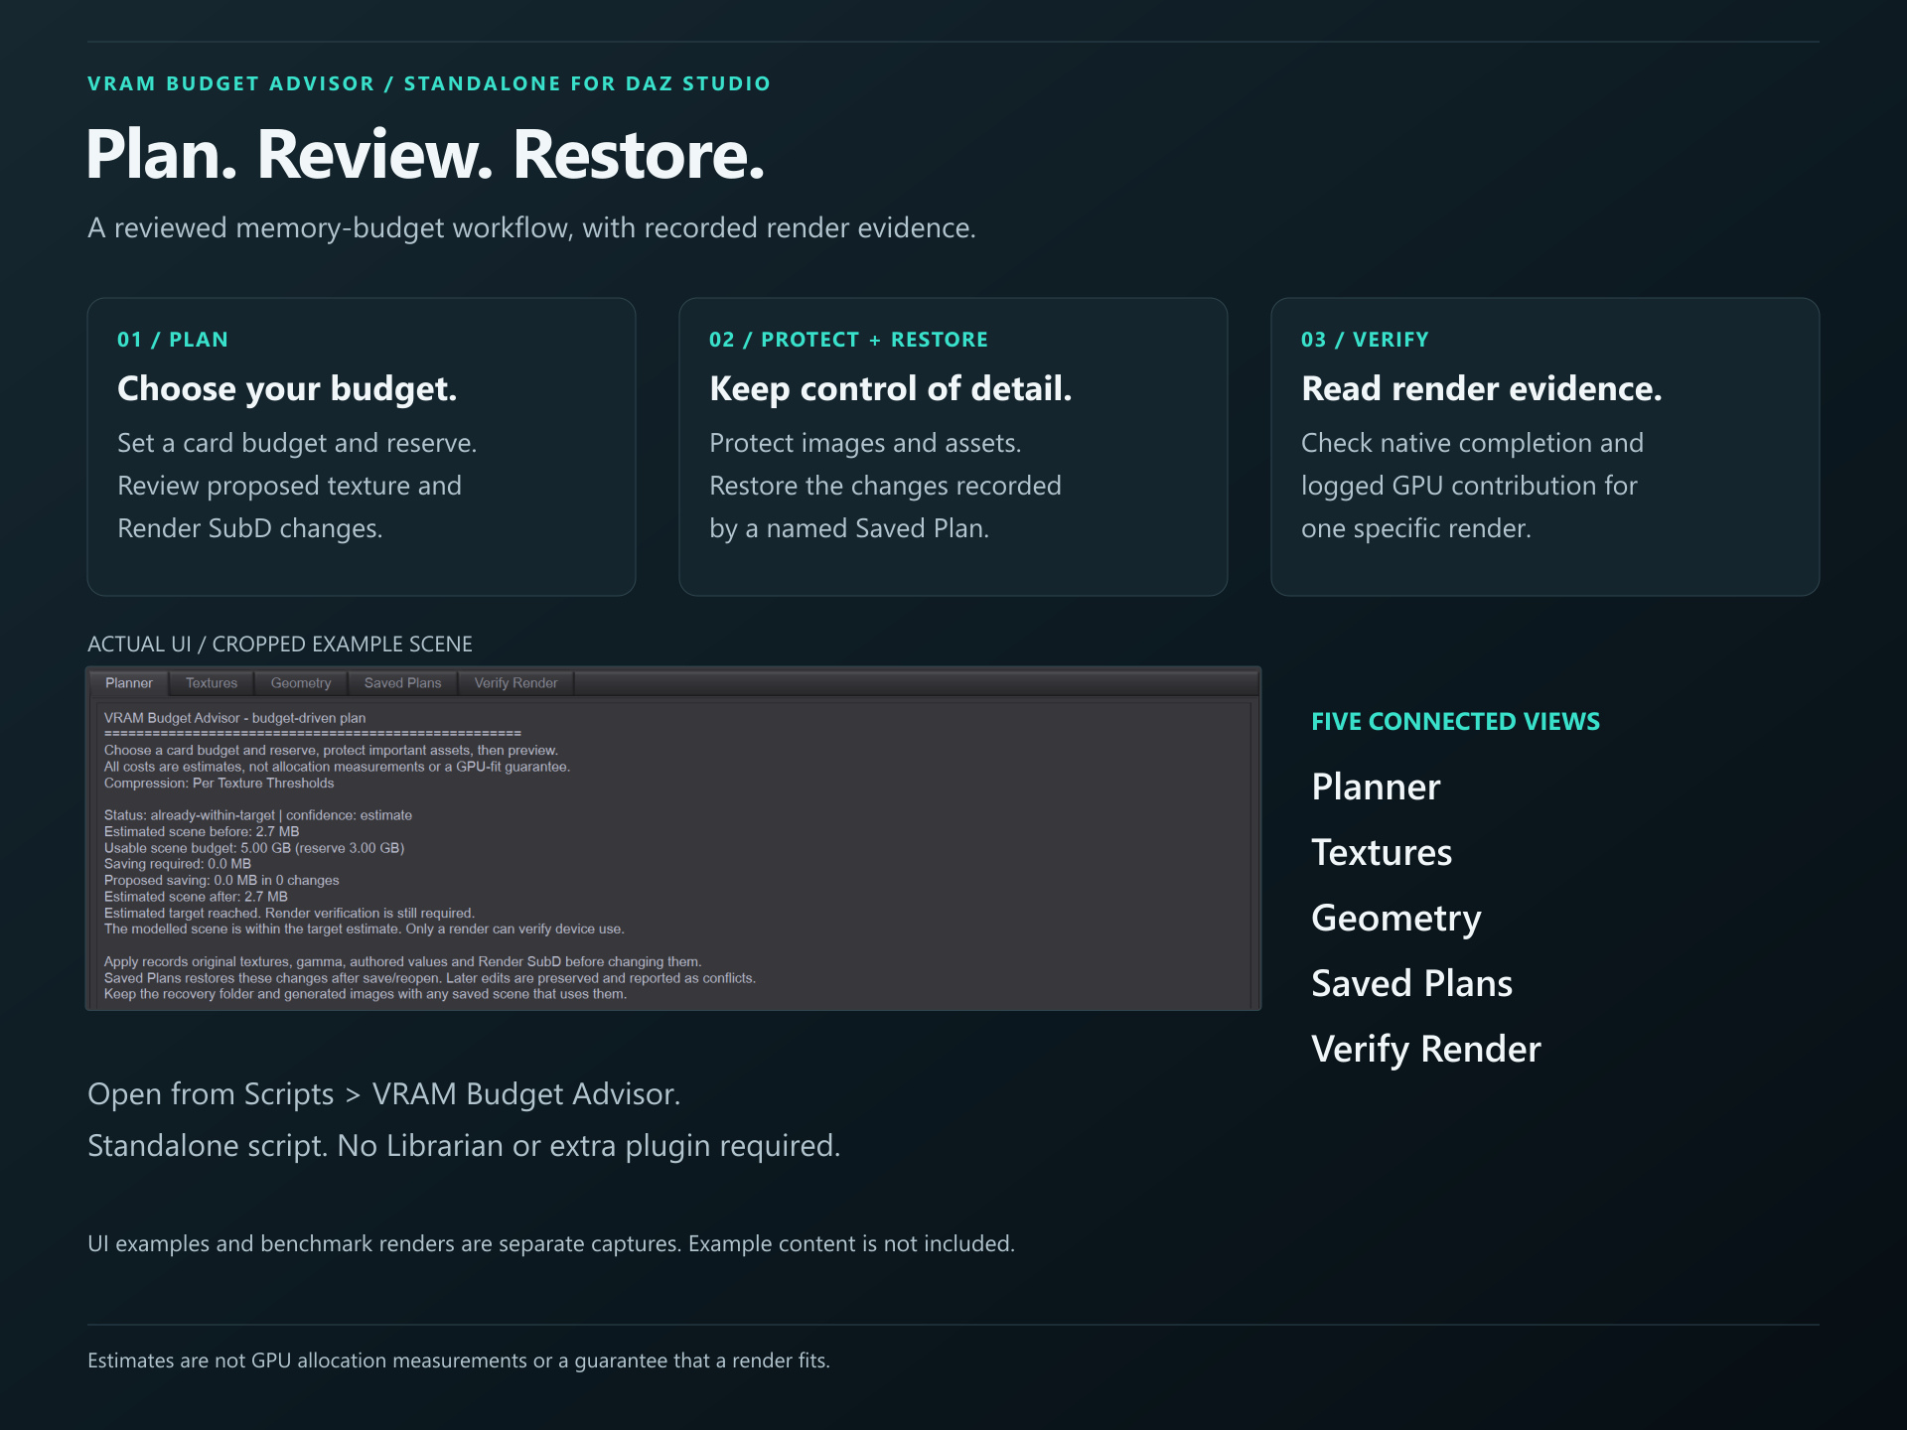
Task: Select the Geometry tab
Action: click(x=301, y=683)
